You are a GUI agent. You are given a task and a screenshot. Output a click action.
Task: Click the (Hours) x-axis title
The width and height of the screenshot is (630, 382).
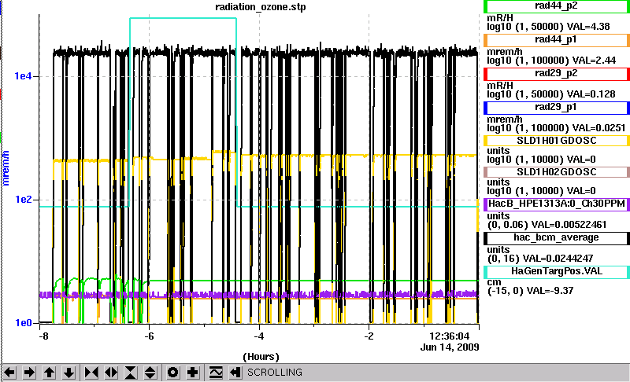pyautogui.click(x=261, y=356)
